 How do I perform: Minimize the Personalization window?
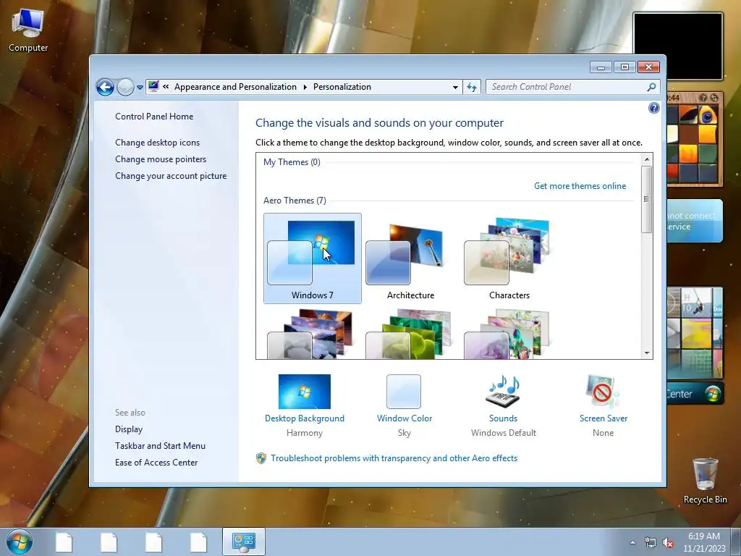pyautogui.click(x=601, y=67)
